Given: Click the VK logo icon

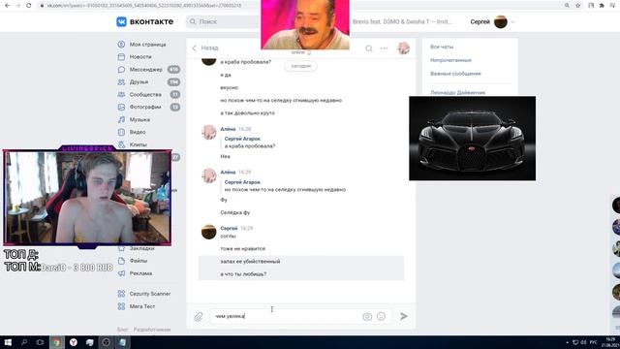Looking at the screenshot, I should (121, 21).
